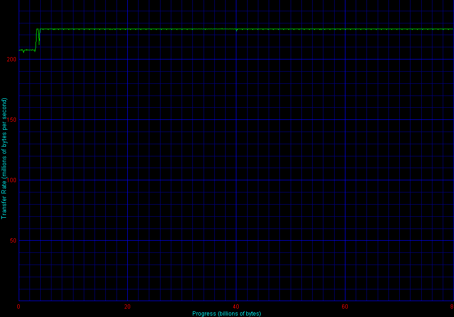Click the 100 label on the transfer rate axis
Image resolution: width=454 pixels, height=317 pixels.
[12, 180]
